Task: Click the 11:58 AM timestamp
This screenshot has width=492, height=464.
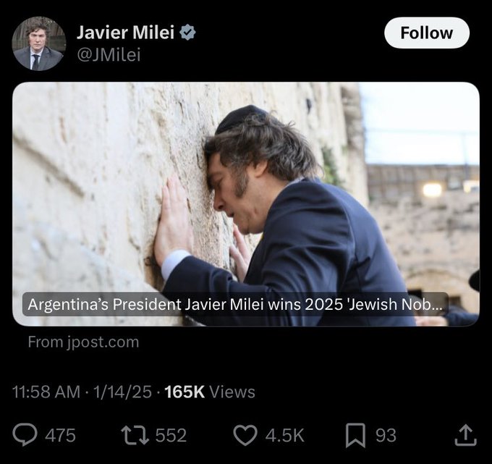Action: 46,392
